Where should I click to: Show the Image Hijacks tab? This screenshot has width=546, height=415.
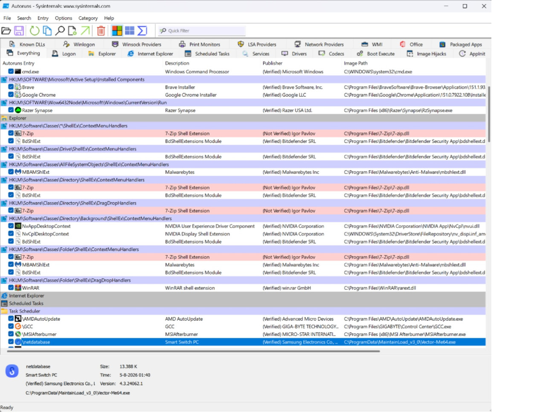click(427, 54)
